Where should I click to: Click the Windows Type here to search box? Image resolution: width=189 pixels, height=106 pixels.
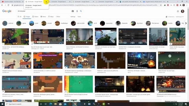click(22, 104)
